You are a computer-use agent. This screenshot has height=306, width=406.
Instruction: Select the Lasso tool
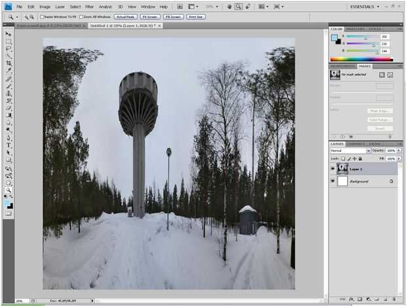[x=9, y=48]
